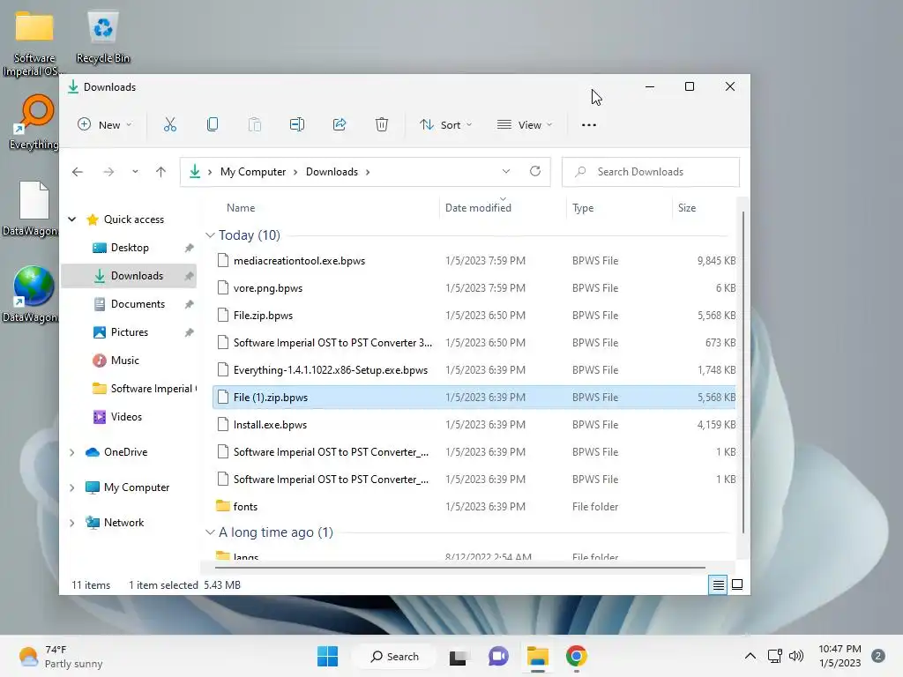Select File.zip.bpws file
Screen dimensions: 903x677
(x=474, y=316)
